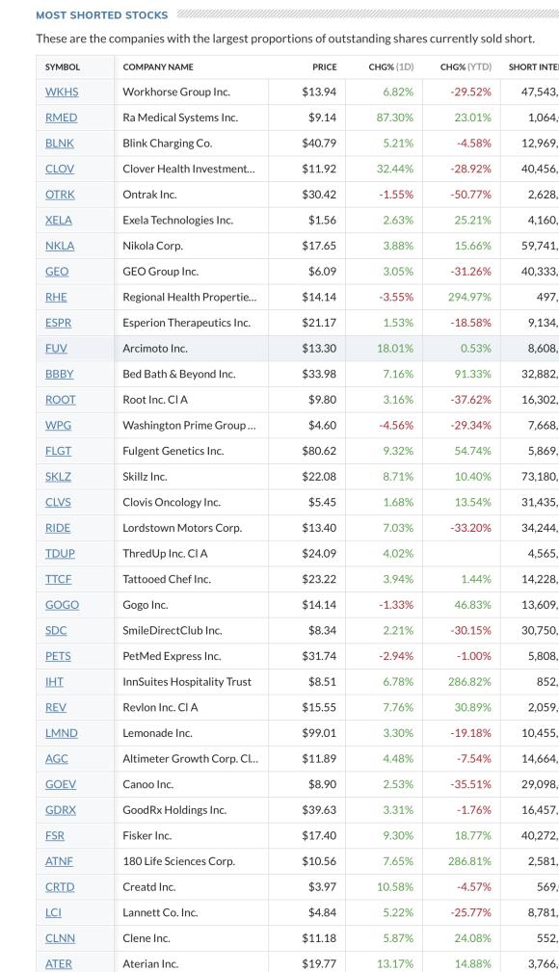The height and width of the screenshot is (972, 559).
Task: Select the FUV ticker link
Action: click(56, 349)
